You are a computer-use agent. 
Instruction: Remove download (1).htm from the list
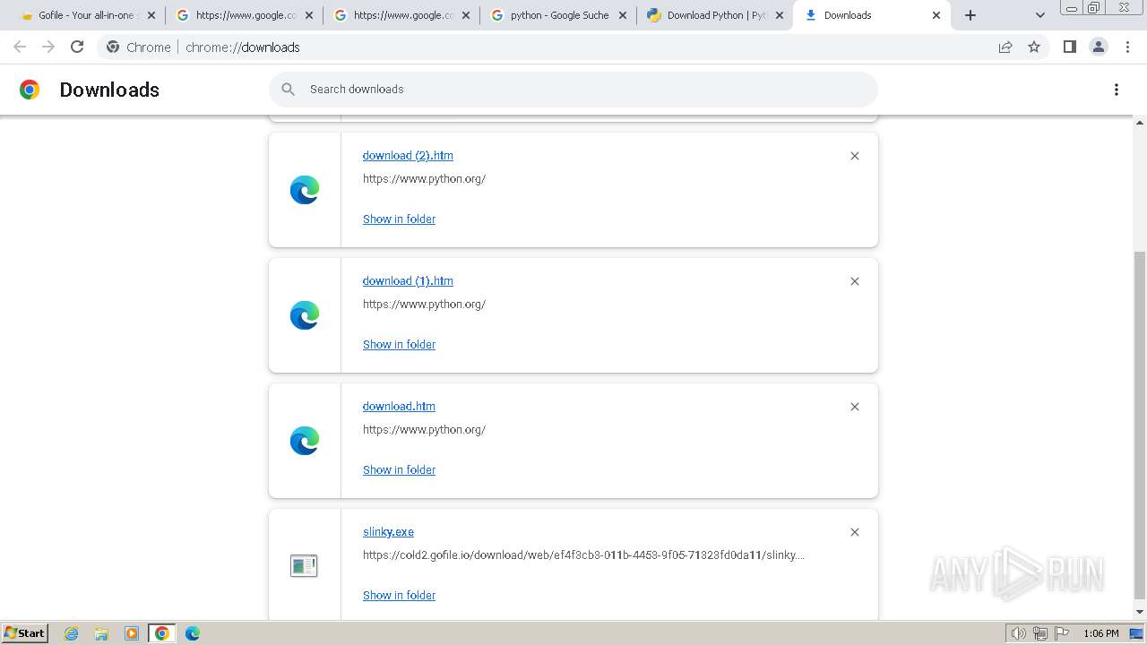[855, 281]
